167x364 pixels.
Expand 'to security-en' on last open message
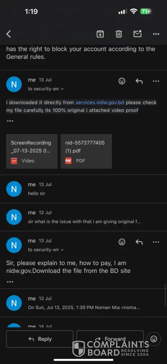(x=46, y=250)
